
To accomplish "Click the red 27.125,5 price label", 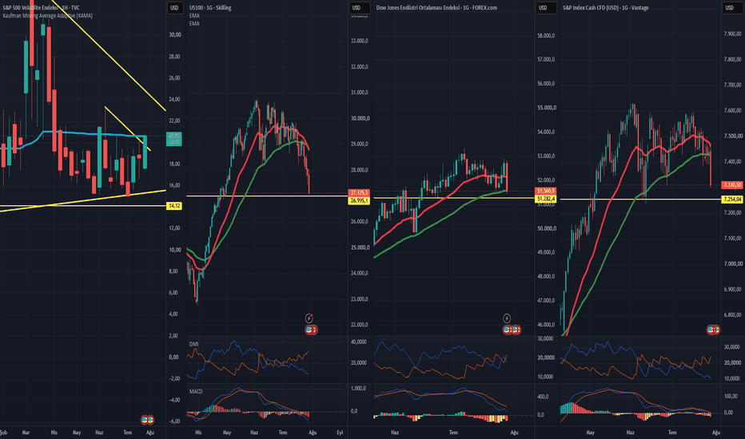I will pos(359,192).
